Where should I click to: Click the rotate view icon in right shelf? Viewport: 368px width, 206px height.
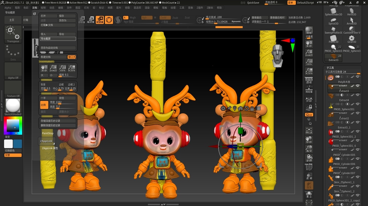coord(309,158)
